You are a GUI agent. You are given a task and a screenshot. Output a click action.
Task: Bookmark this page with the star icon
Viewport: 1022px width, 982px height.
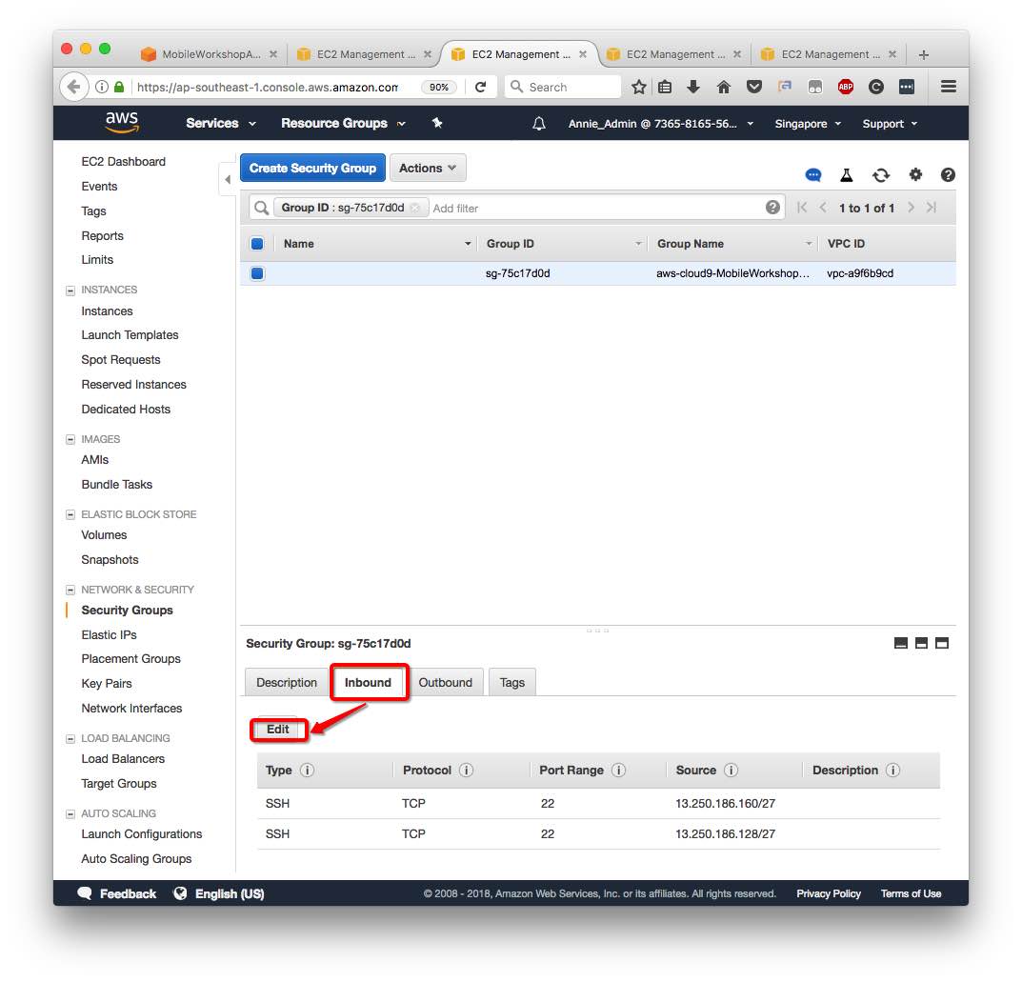pos(639,87)
